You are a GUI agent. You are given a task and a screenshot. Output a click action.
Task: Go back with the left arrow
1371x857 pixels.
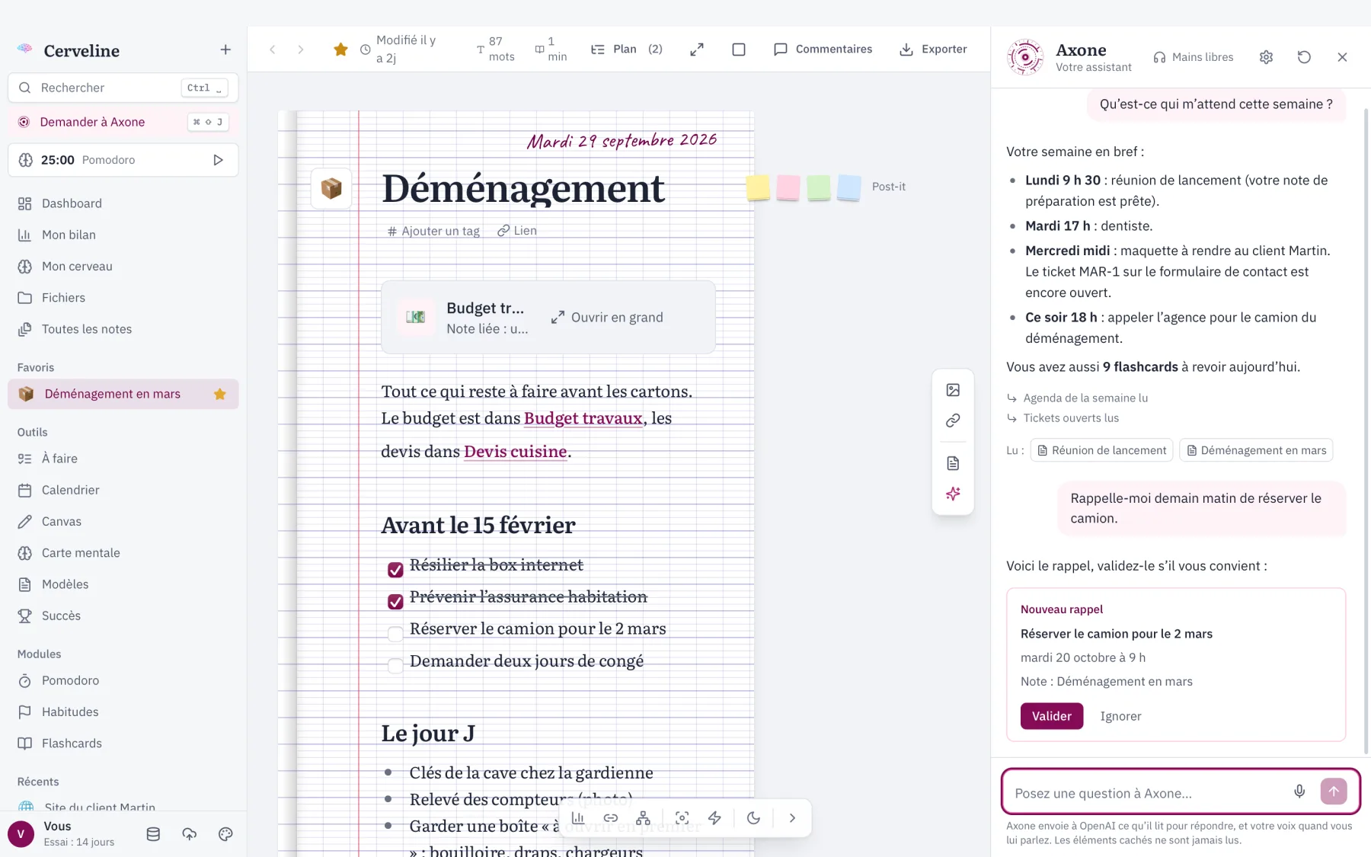point(273,50)
